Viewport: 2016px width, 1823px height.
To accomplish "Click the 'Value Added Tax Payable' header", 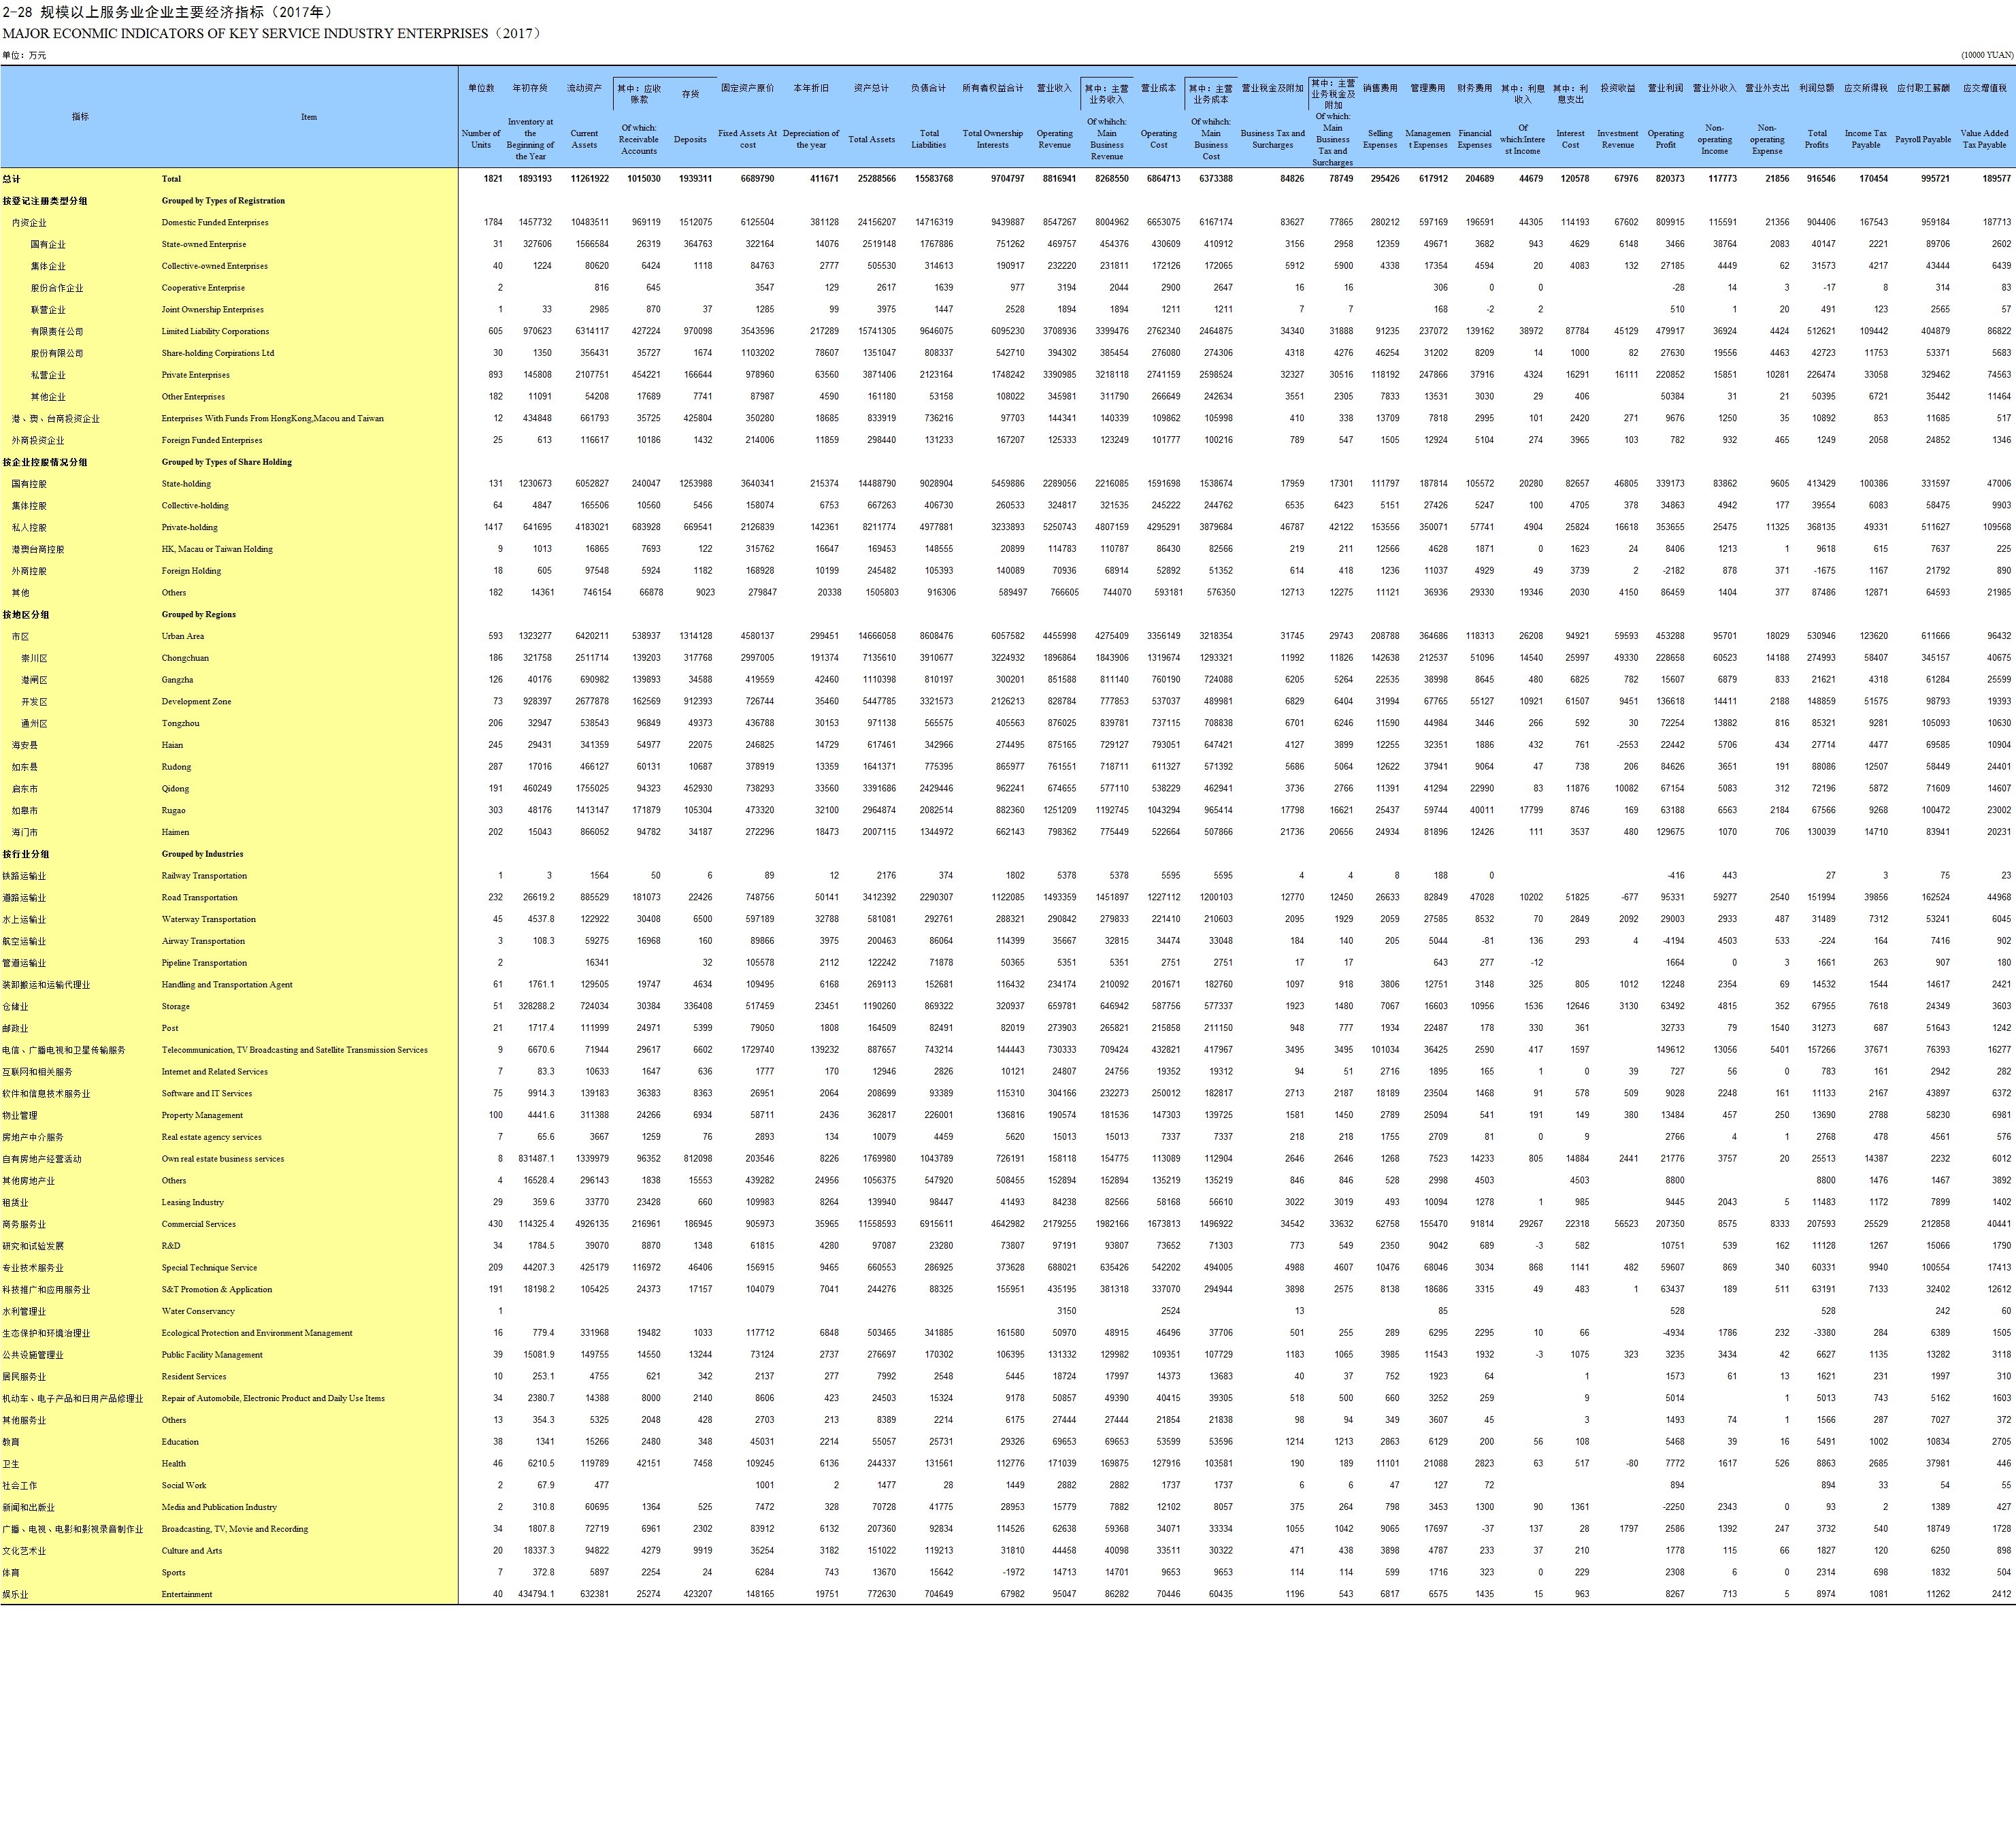I will (x=1984, y=139).
